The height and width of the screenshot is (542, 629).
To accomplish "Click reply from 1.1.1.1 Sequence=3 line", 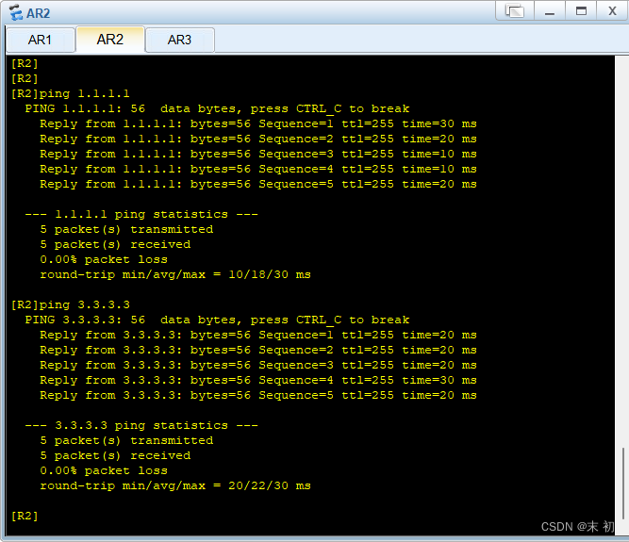I will point(258,154).
